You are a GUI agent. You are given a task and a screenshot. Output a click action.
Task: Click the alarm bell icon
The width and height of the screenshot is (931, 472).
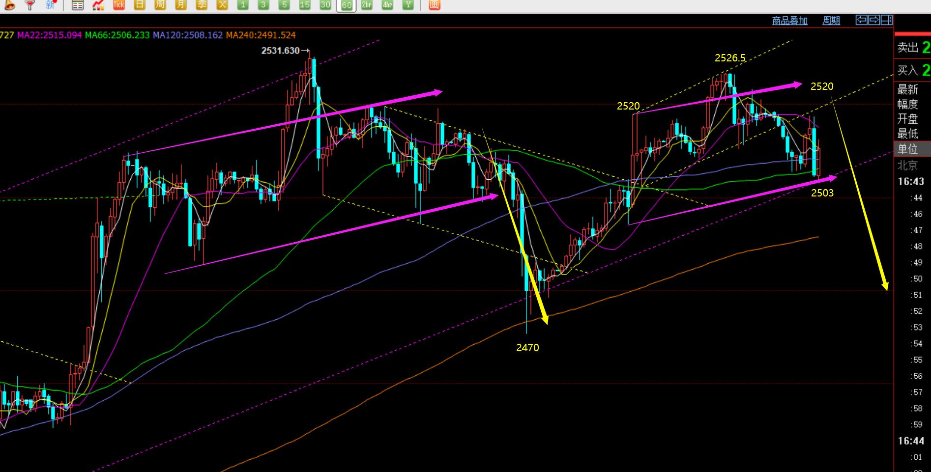pos(9,5)
